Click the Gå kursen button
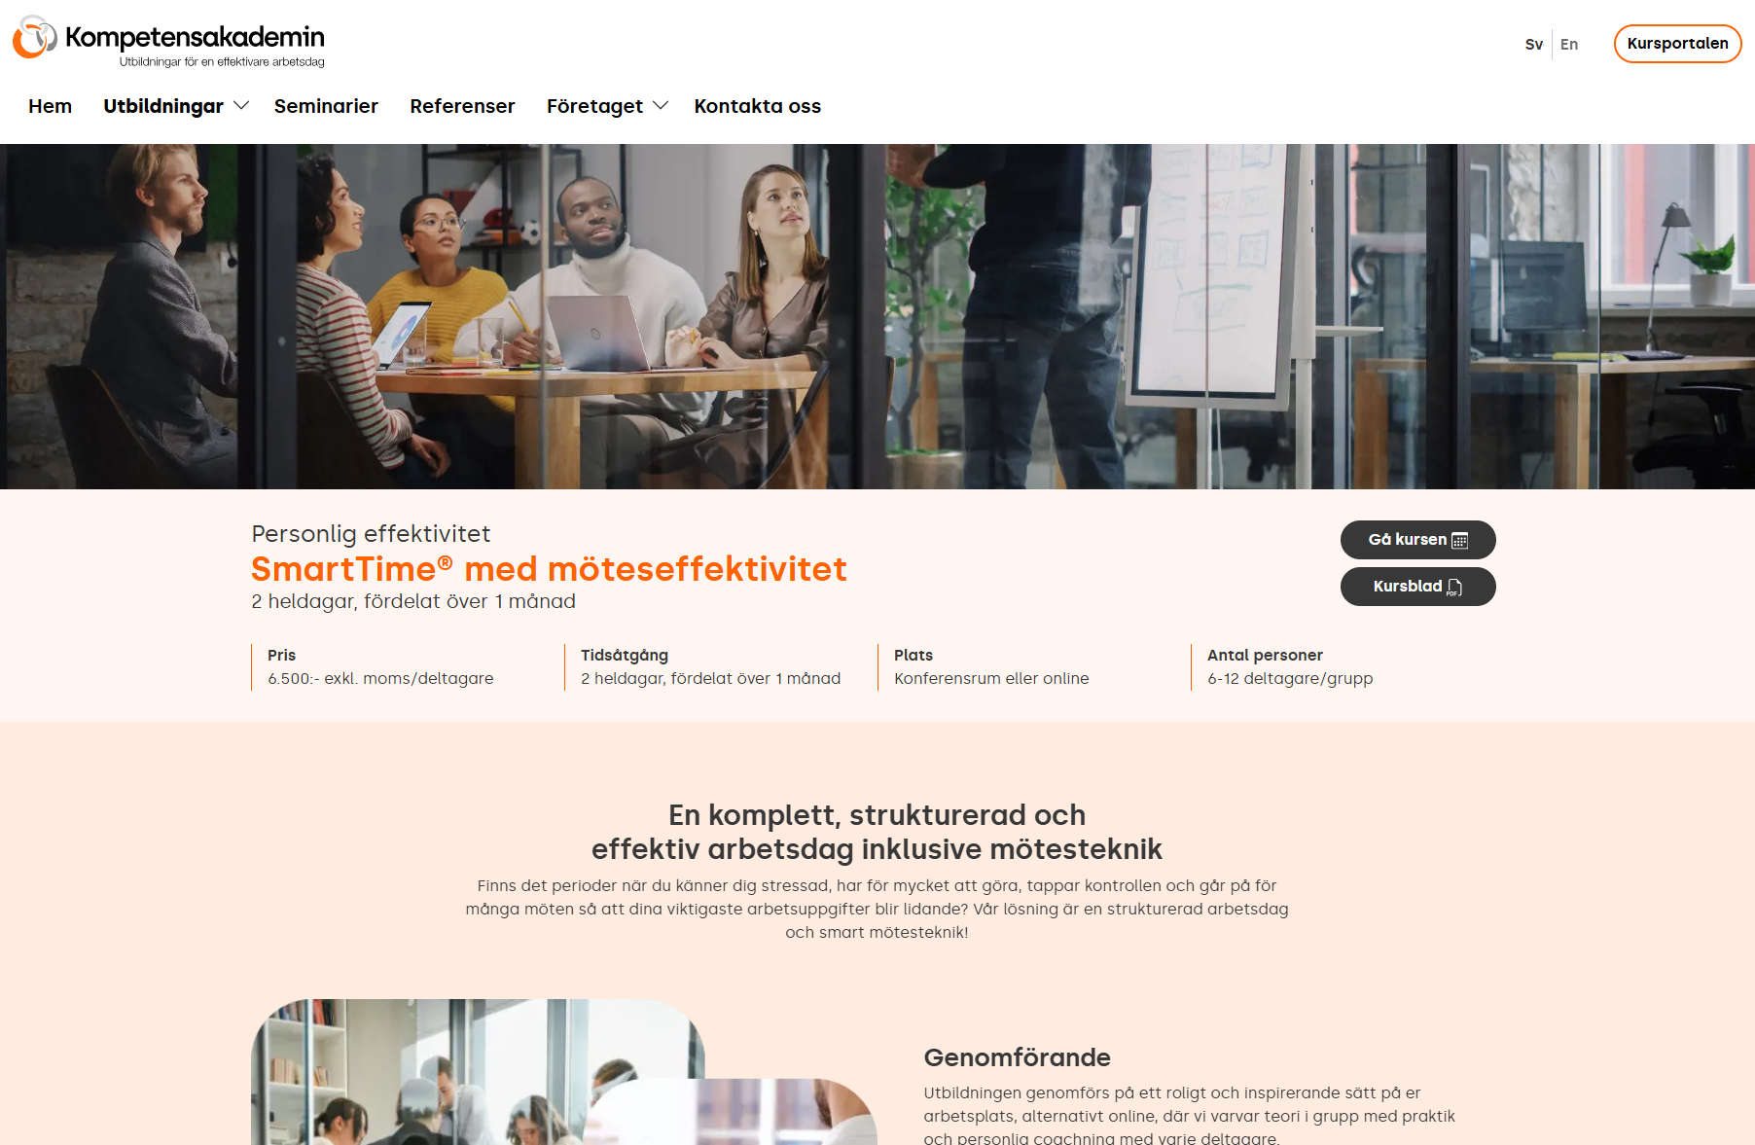Image resolution: width=1755 pixels, height=1145 pixels. (1417, 540)
